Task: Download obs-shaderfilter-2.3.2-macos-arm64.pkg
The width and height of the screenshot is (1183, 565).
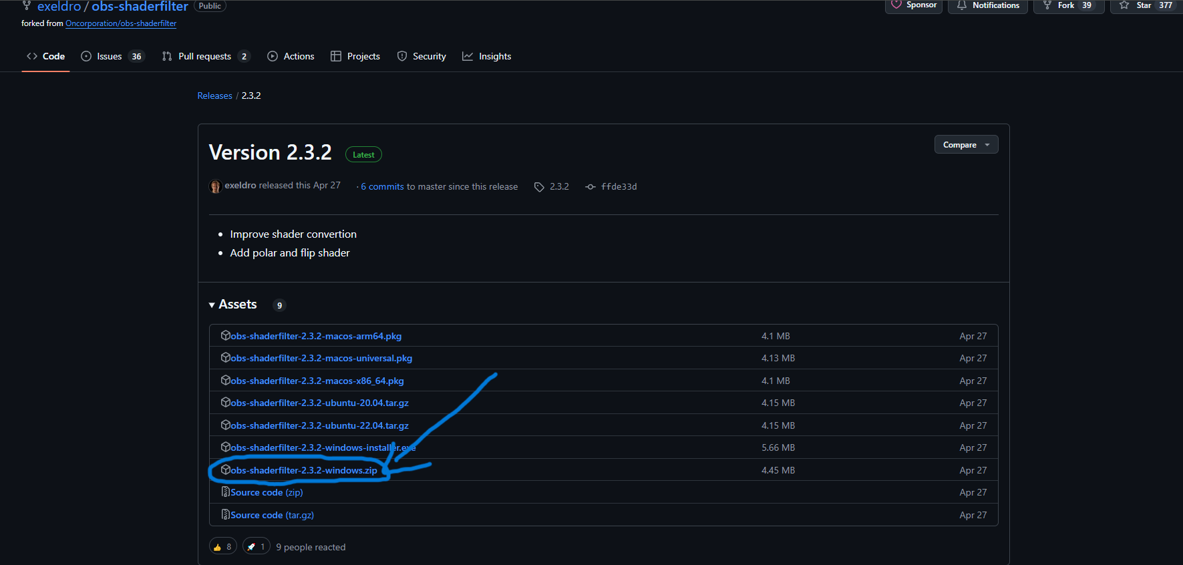Action: [316, 336]
